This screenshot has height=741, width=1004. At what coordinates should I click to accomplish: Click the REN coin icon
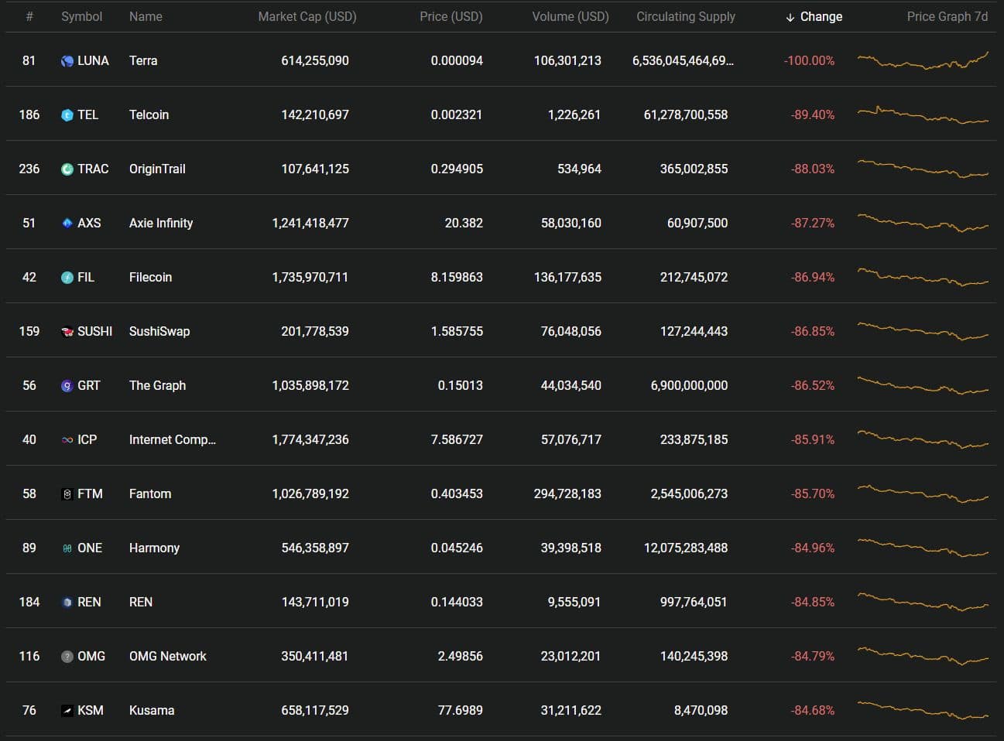click(x=67, y=602)
